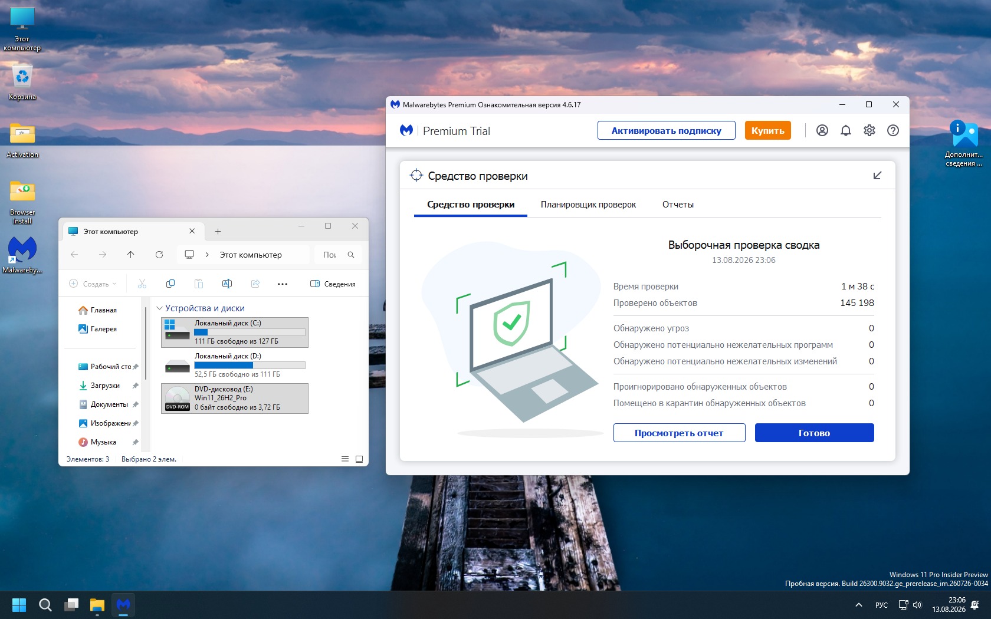Open the Activation folder on the desktop
The height and width of the screenshot is (619, 991).
[x=22, y=140]
